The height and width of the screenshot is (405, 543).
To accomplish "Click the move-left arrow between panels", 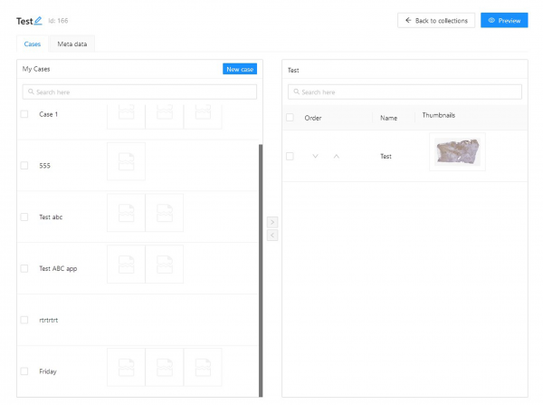I will tap(272, 236).
